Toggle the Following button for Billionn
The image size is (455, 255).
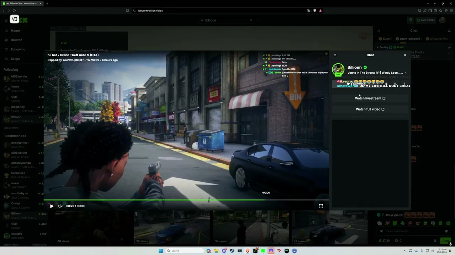[x=356, y=84]
